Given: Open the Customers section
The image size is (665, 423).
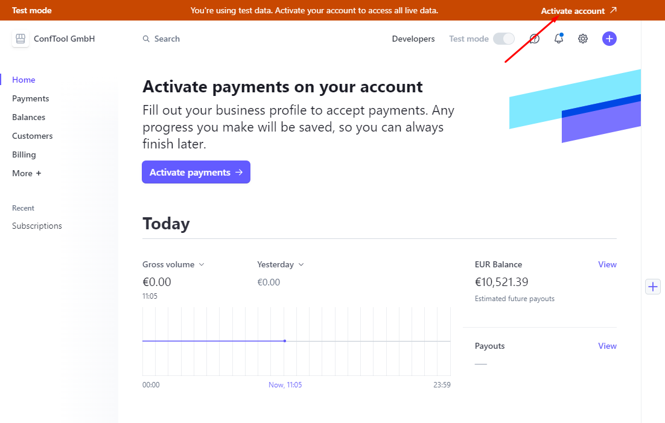Looking at the screenshot, I should [x=32, y=136].
